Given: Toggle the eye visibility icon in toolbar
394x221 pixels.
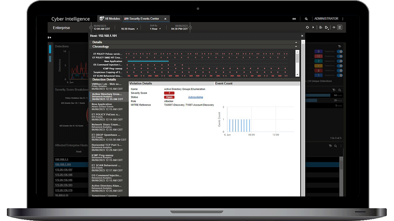Looking at the screenshot, I should coord(334,28).
